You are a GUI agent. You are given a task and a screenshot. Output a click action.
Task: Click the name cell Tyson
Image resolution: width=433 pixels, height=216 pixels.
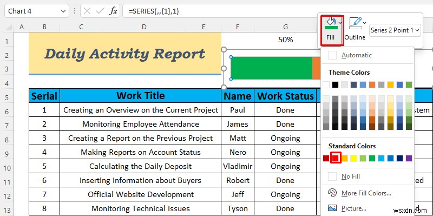[238, 208]
